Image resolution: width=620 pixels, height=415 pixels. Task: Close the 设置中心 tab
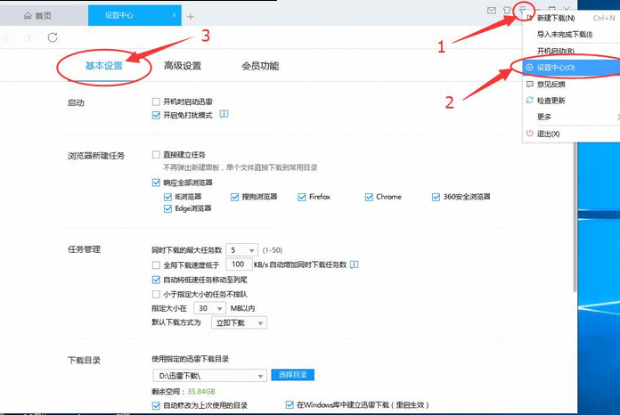click(x=174, y=15)
